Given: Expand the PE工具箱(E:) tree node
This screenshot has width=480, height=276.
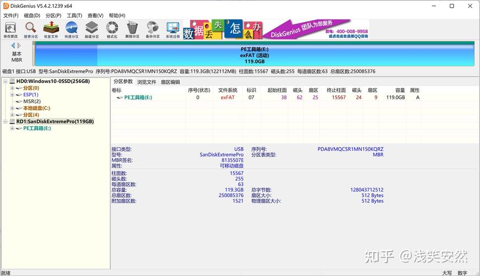Looking at the screenshot, I should tap(12, 128).
